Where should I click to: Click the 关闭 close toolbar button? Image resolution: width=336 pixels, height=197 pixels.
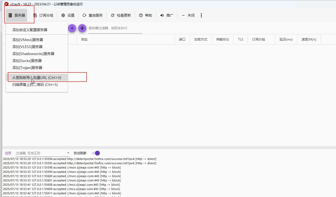tap(188, 15)
